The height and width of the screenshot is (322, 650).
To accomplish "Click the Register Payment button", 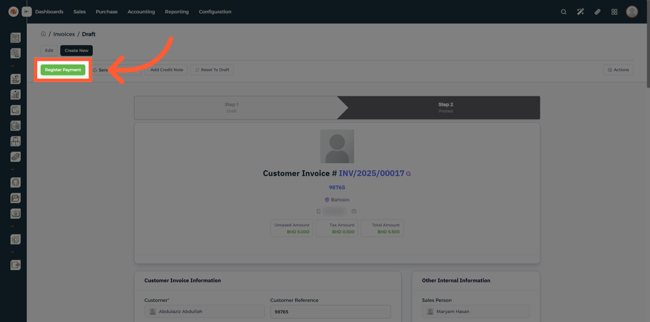I will pyautogui.click(x=63, y=70).
